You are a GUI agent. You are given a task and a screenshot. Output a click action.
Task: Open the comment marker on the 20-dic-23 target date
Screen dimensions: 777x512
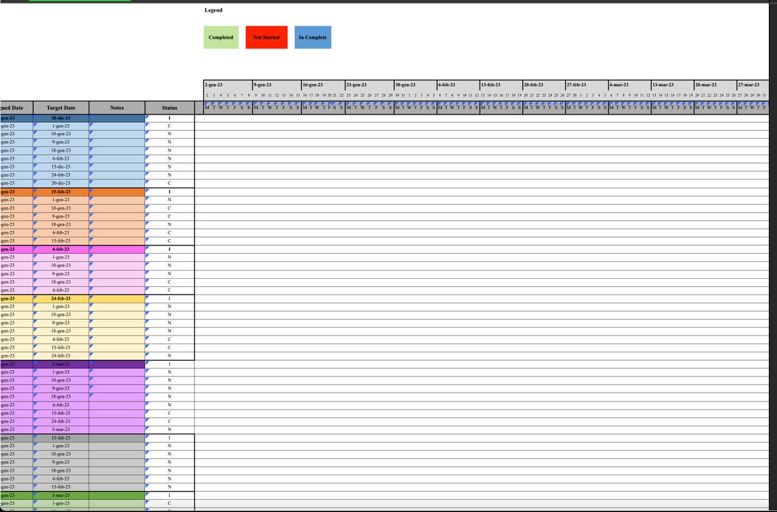pyautogui.click(x=33, y=117)
